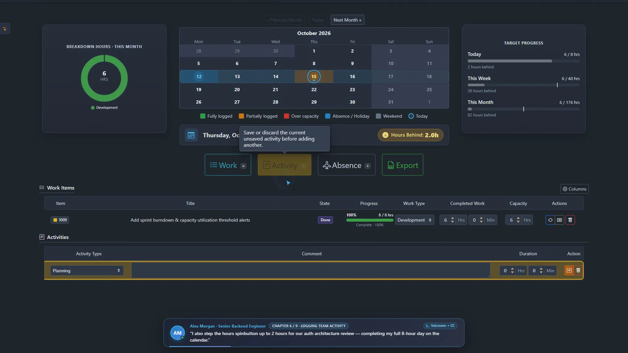Click the AM avatar in the caption bar
The width and height of the screenshot is (628, 353).
(x=177, y=333)
